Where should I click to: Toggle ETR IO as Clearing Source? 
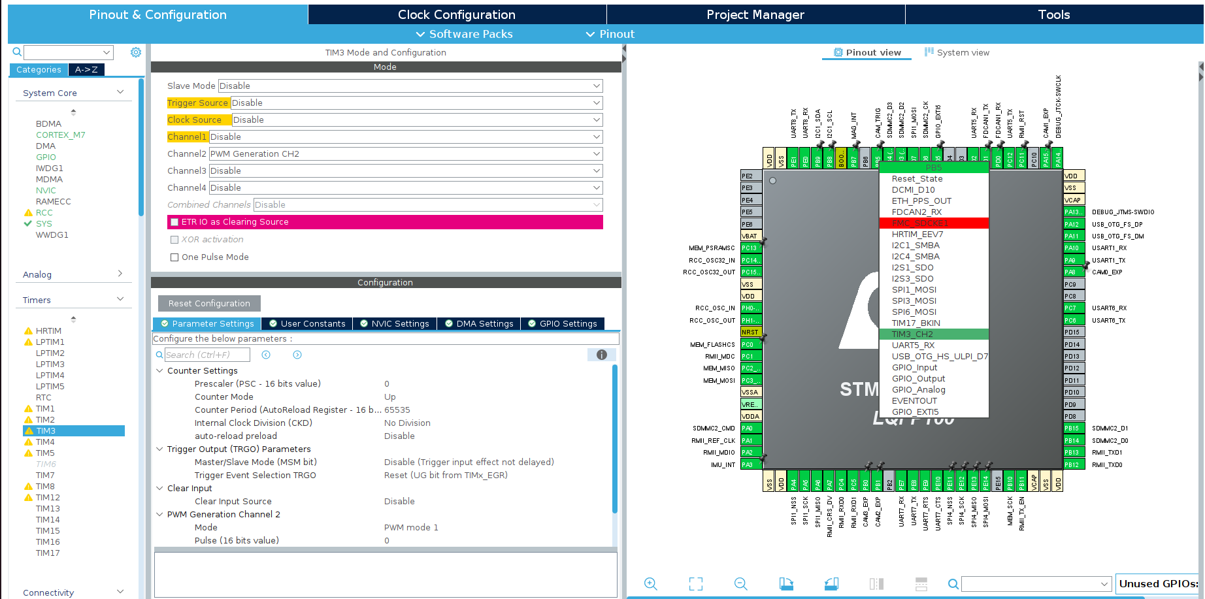pos(174,221)
